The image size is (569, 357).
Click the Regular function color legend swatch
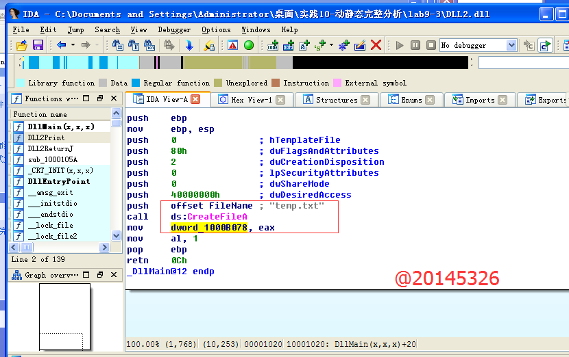[136, 83]
